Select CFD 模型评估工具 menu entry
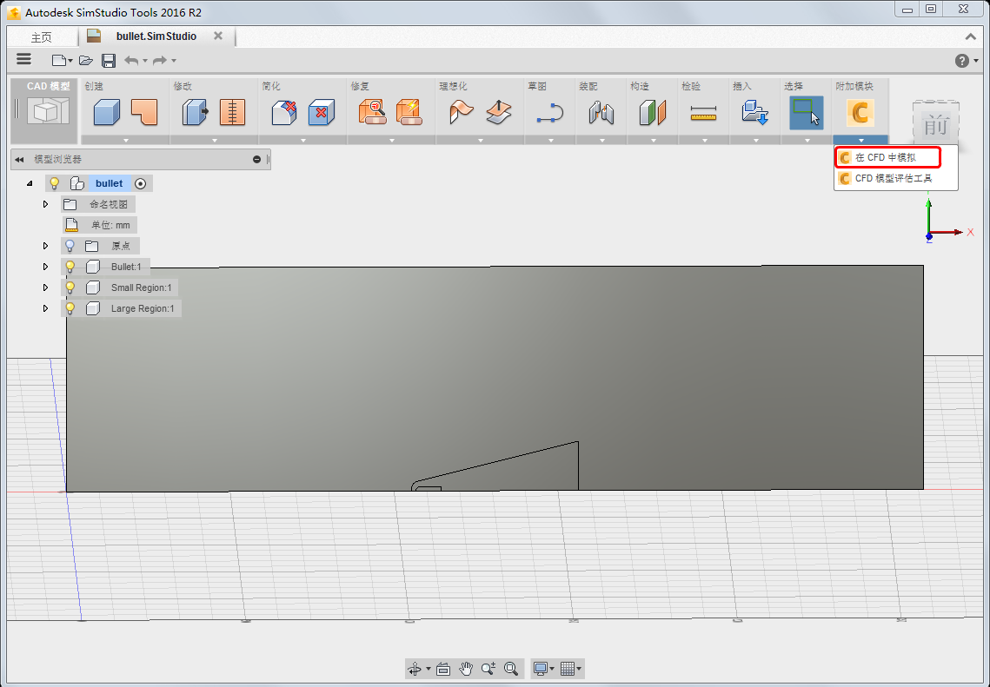Screen dimensions: 990x687 click(x=896, y=179)
